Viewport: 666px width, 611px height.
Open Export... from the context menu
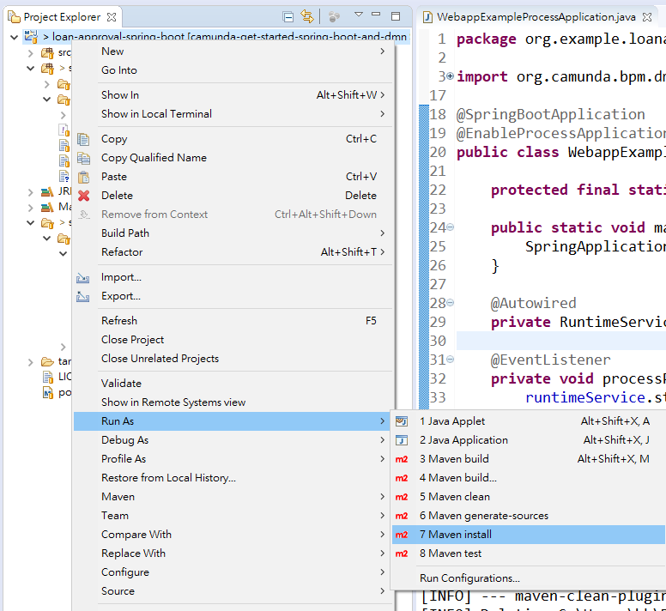121,296
